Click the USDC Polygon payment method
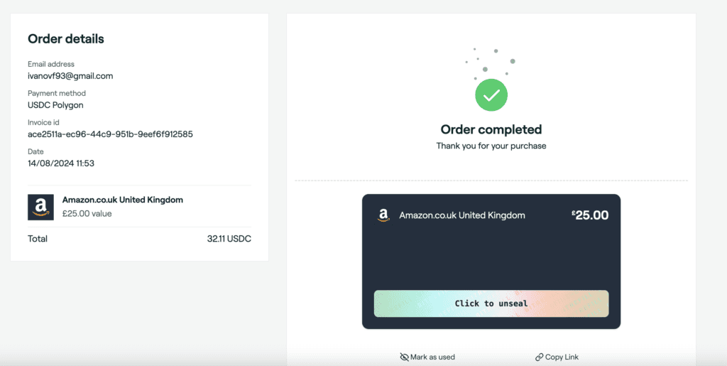 55,105
